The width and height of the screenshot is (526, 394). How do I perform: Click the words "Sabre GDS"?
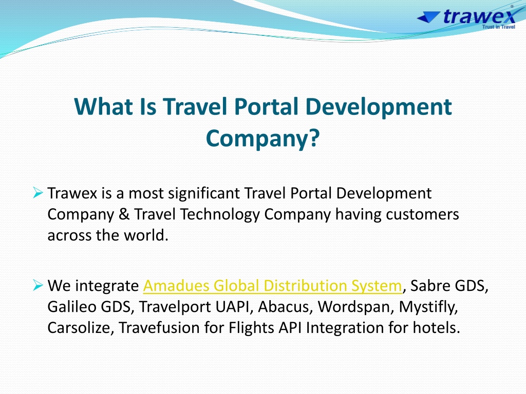448,286
